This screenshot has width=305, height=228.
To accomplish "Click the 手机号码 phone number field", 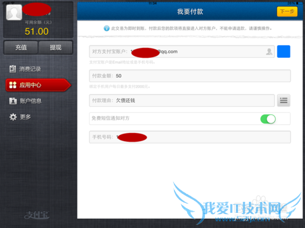I will [190, 137].
